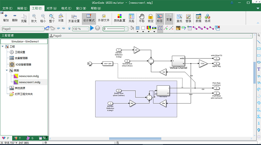Click the 克隆 (Clone) toolbar icon
This screenshot has height=145, width=261.
tap(23, 18)
